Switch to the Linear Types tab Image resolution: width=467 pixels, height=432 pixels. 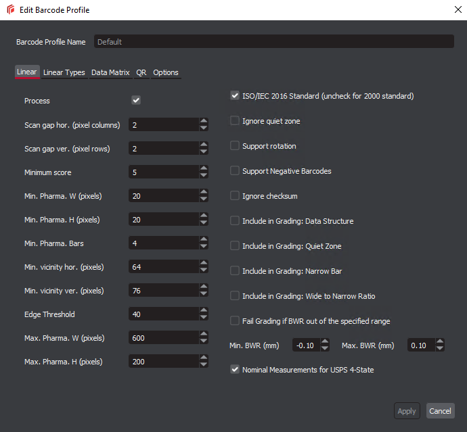coord(64,72)
